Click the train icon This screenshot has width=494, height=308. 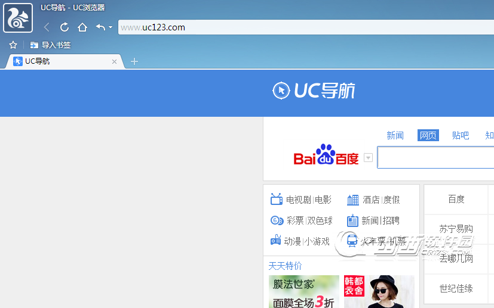click(x=352, y=241)
